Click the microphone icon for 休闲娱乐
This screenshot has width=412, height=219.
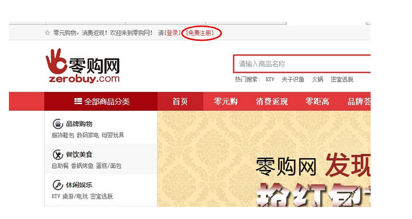58,185
